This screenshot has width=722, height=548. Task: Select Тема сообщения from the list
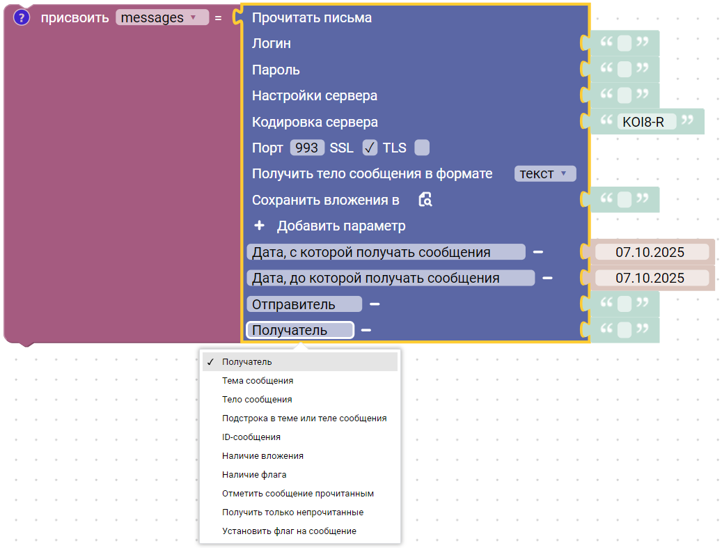[258, 381]
